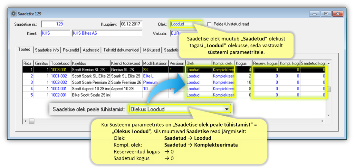Viewport: 354px width, 168px height.
Task: Switch to Tekstid dokumentidel tab
Action: point(121,50)
